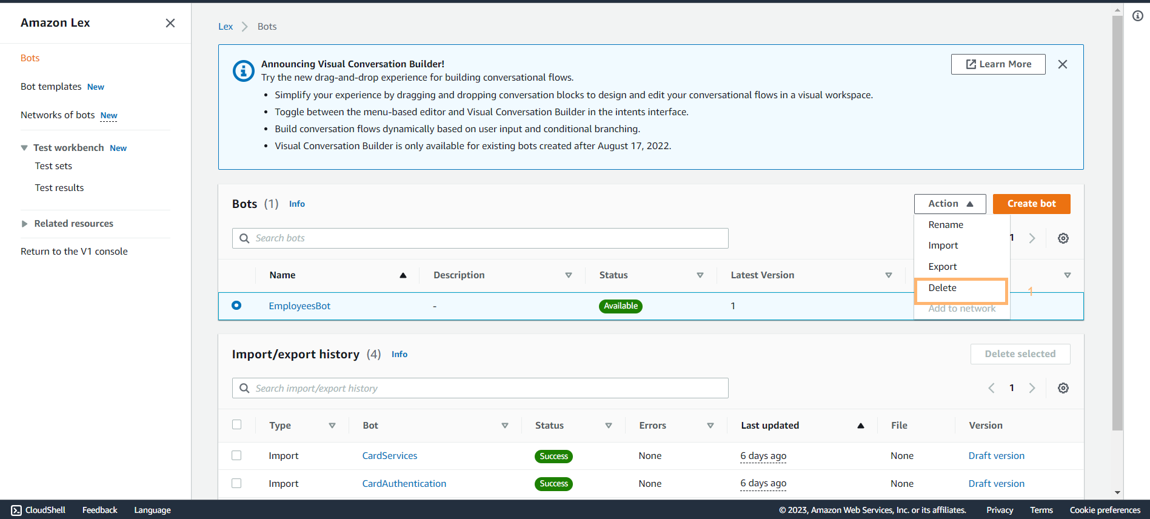Click the page vertical scrollbar thumb
The width and height of the screenshot is (1150, 519).
[1117, 223]
